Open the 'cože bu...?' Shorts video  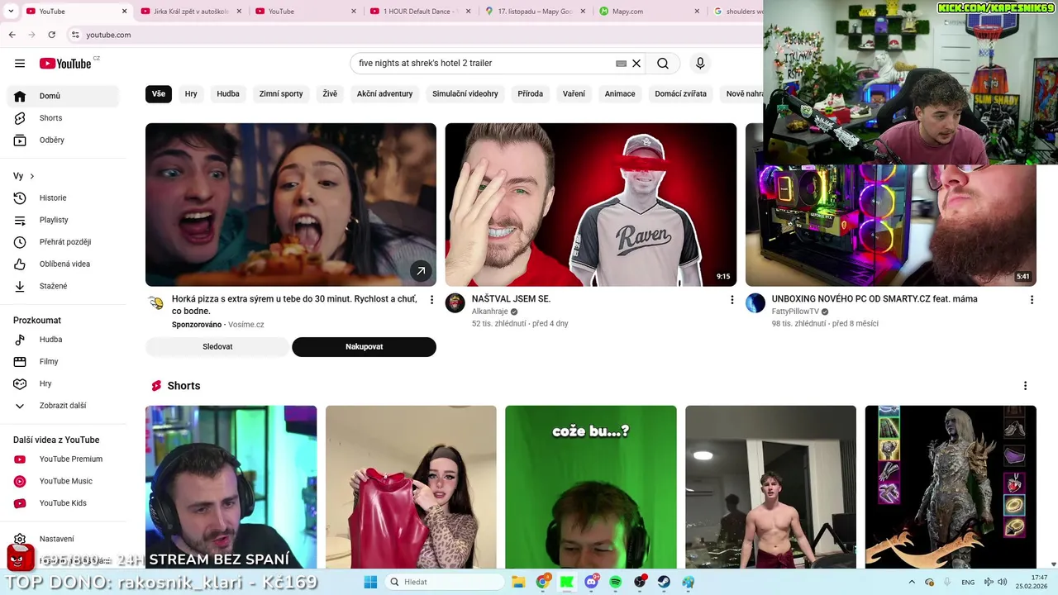tap(591, 487)
